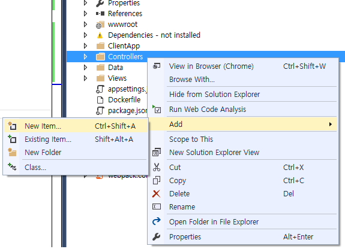Click the Cut scissors icon

[x=157, y=168]
